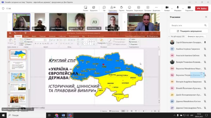Toggle the Користувачі participants panel
Viewport: 211px width, 118px height.
pos(112,8)
